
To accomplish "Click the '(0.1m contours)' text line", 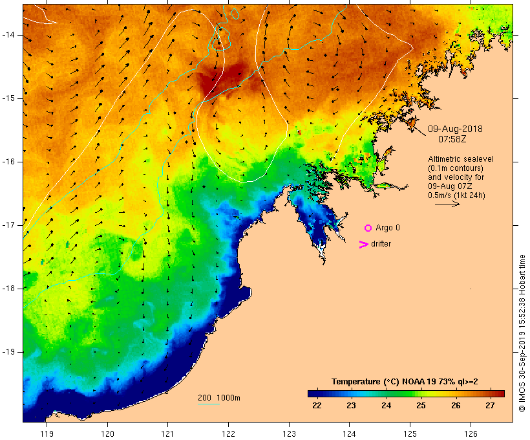I will [456, 168].
